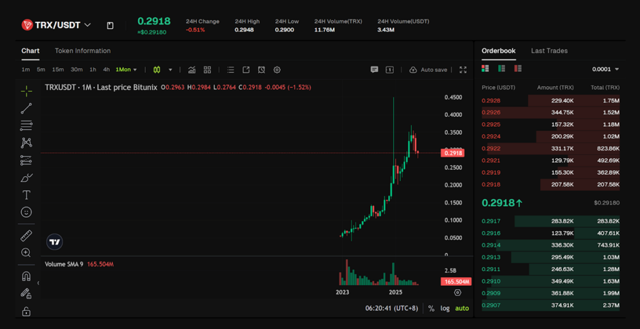Switch to the Last Trades tab
This screenshot has width=640, height=329.
[549, 51]
